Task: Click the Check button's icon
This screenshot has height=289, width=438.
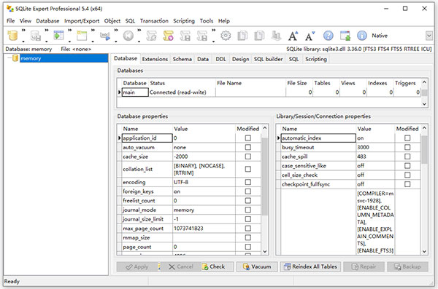Action: point(205,266)
